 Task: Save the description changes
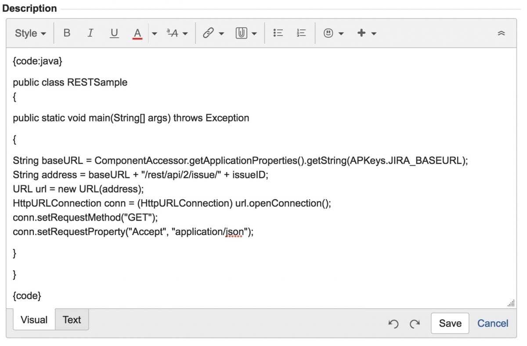tap(450, 323)
